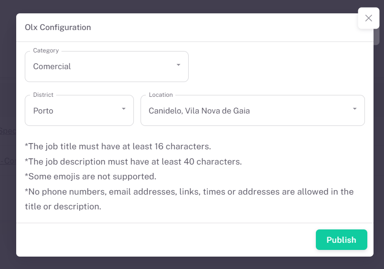
Task: Click the Location dropdown arrow icon
Action: pos(354,109)
